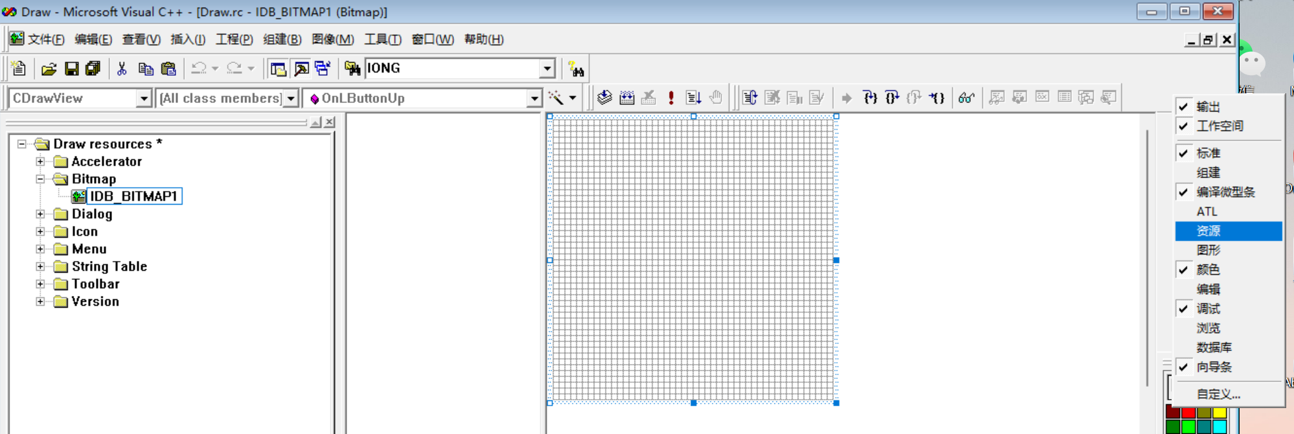The image size is (1294, 434).
Task: Open the 编辑(E) menu
Action: tap(93, 40)
